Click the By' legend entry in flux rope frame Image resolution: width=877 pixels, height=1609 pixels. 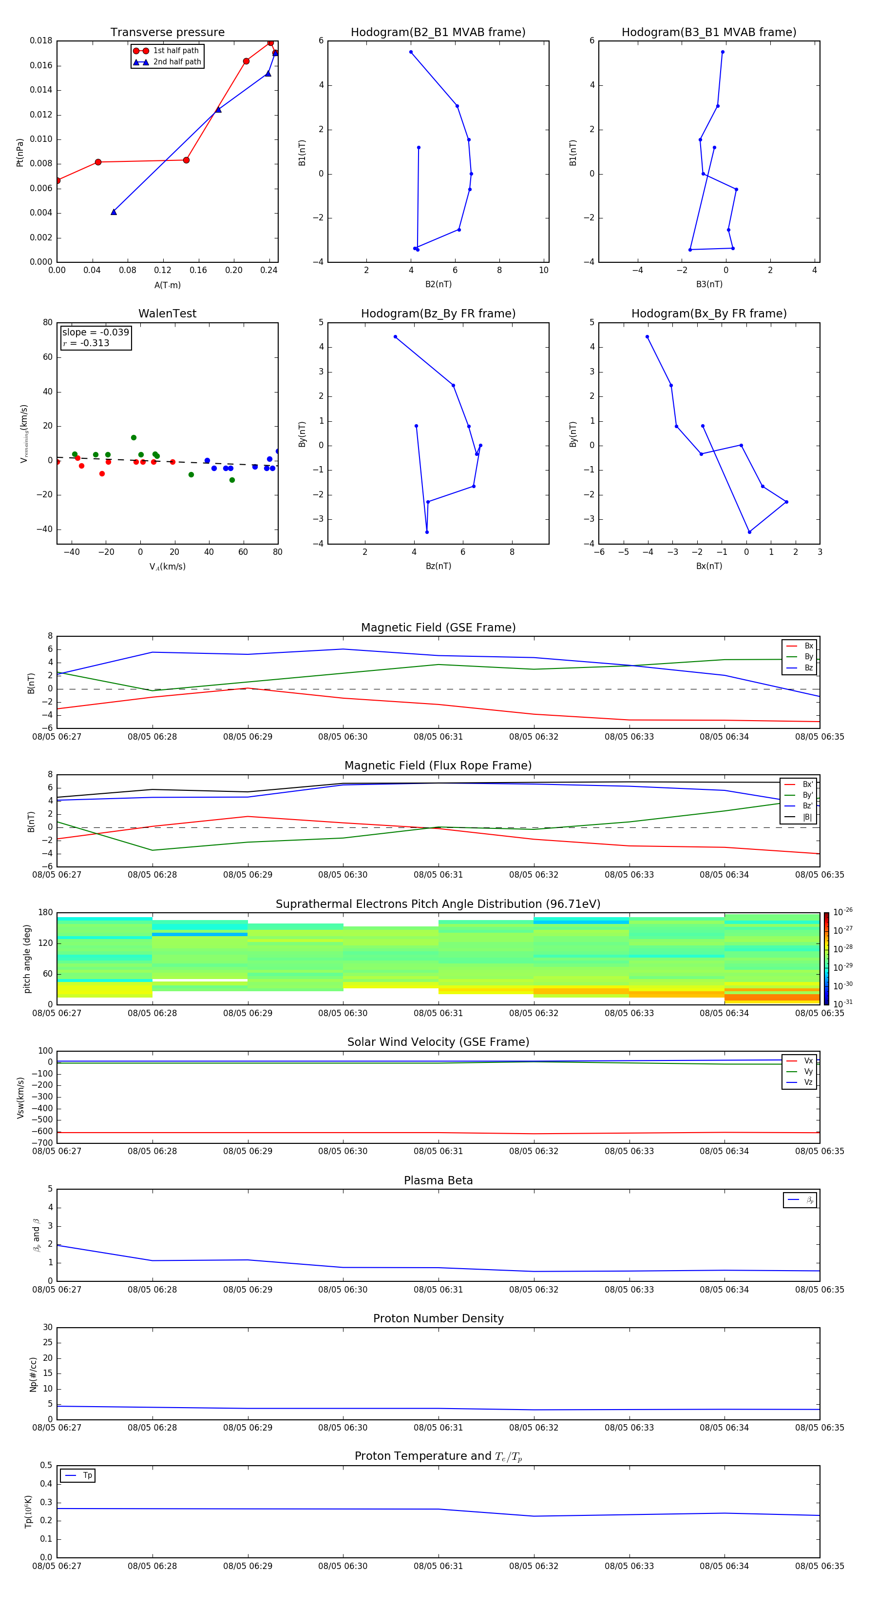(x=799, y=795)
